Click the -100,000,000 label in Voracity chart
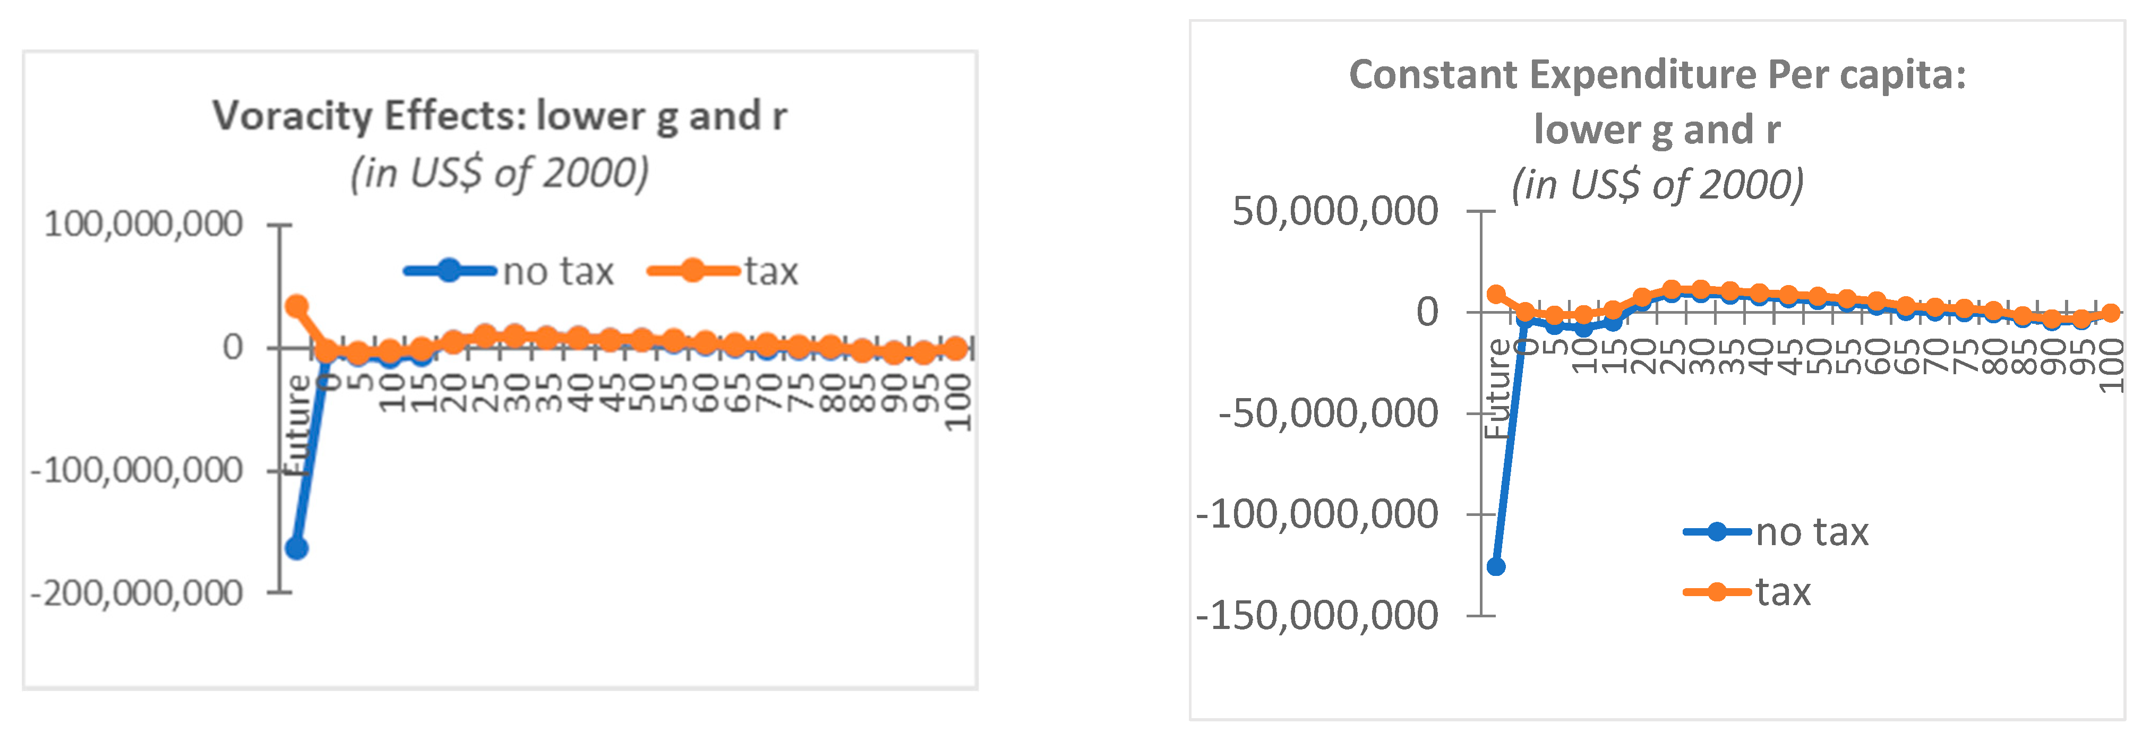The width and height of the screenshot is (2142, 741). pos(136,471)
